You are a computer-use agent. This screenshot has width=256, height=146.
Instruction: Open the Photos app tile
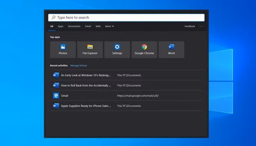pyautogui.click(x=63, y=49)
